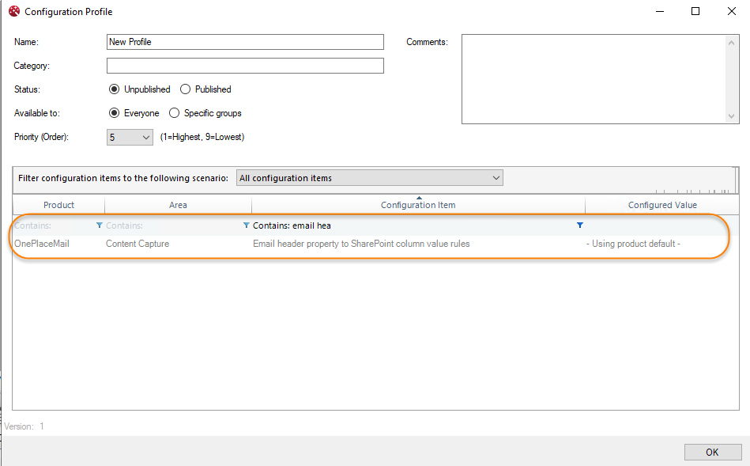Click the filter icon beside the Product filter
The height and width of the screenshot is (466, 750).
[99, 225]
